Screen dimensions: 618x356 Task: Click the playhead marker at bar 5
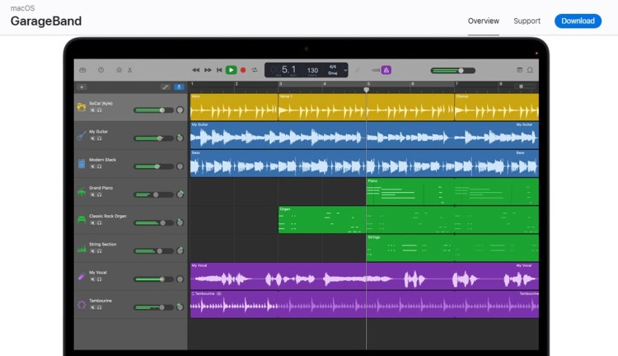[x=366, y=90]
